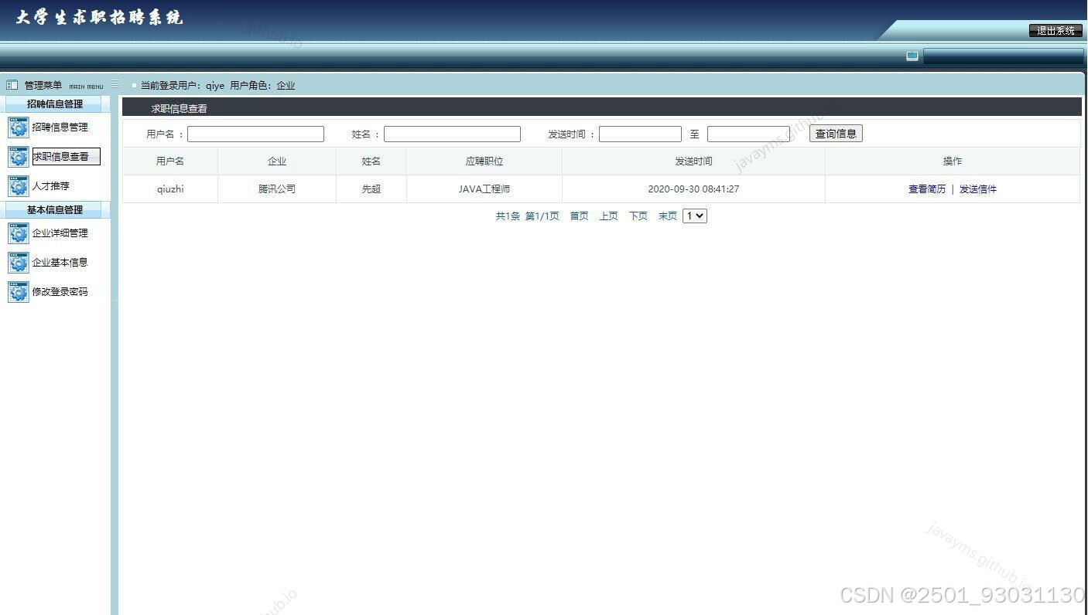Click the 发送时间 column header
1088x615 pixels.
tap(693, 161)
